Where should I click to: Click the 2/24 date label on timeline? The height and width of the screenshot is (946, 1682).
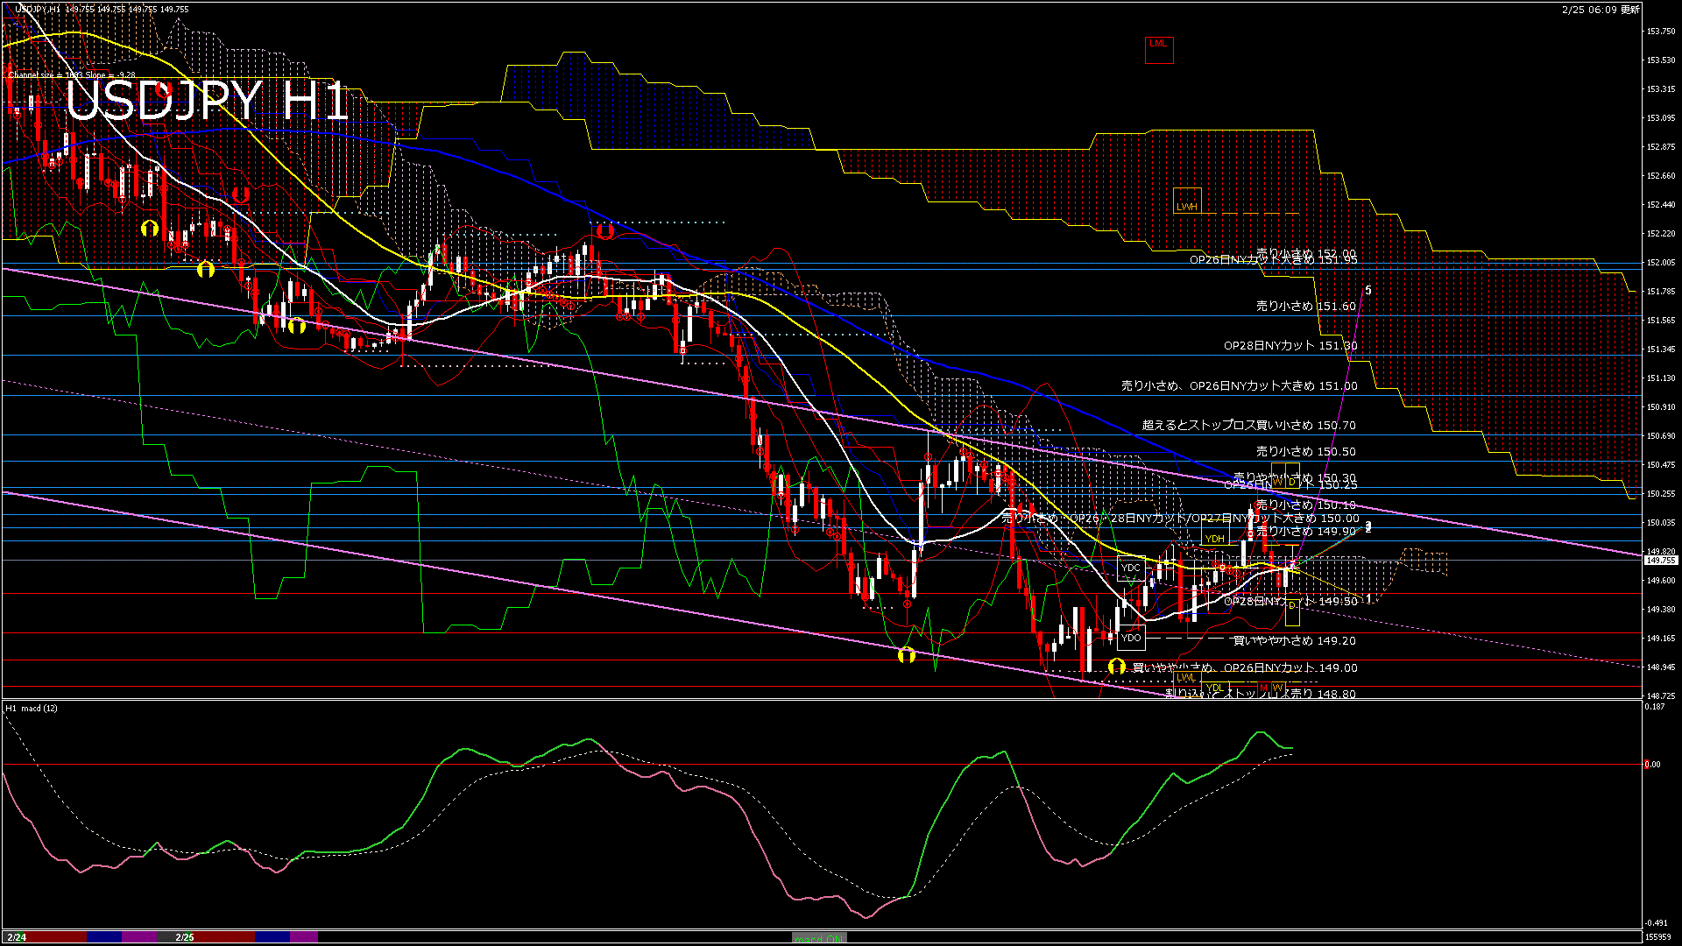click(x=16, y=937)
